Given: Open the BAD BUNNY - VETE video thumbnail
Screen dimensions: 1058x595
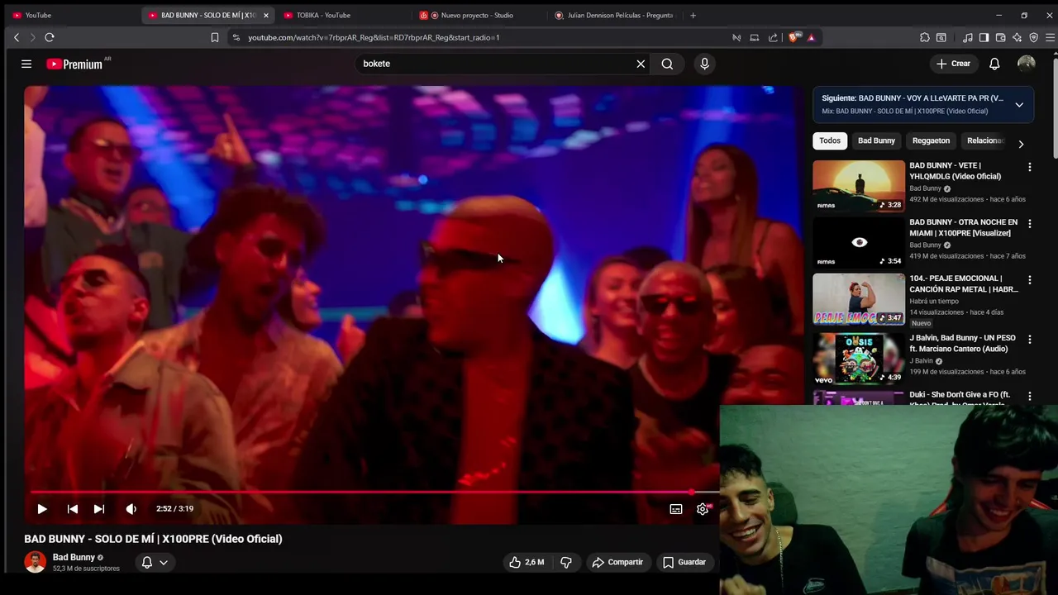Looking at the screenshot, I should [x=859, y=186].
